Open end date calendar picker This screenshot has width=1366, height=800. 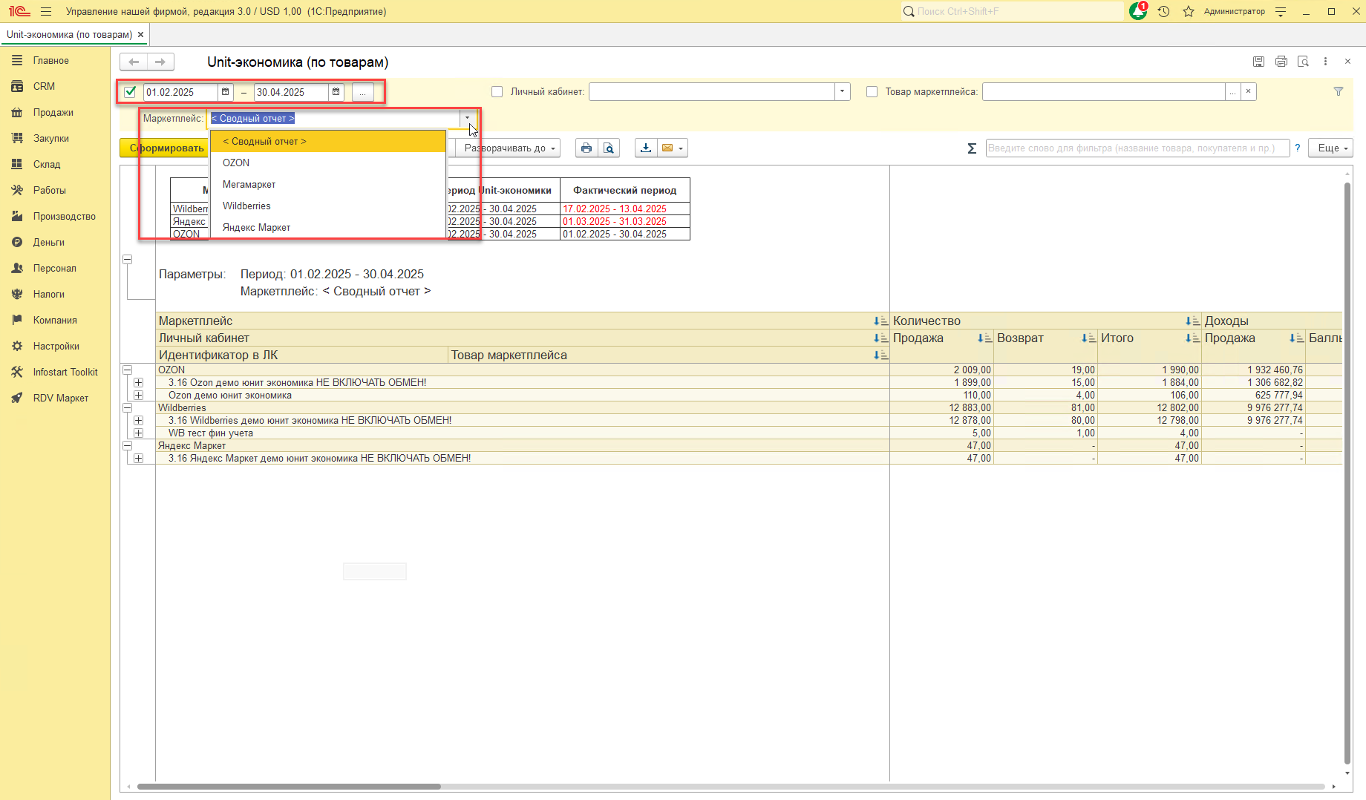[x=336, y=92]
